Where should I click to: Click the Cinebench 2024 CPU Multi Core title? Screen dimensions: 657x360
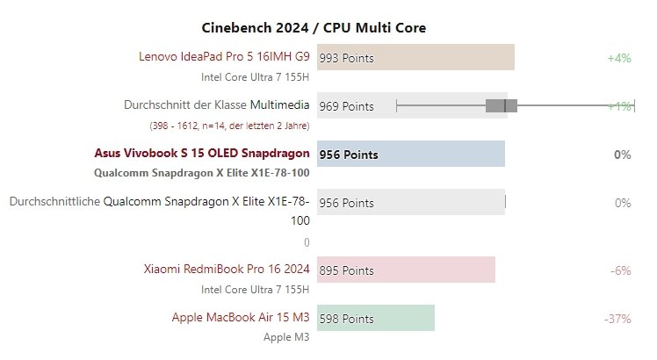(328, 28)
